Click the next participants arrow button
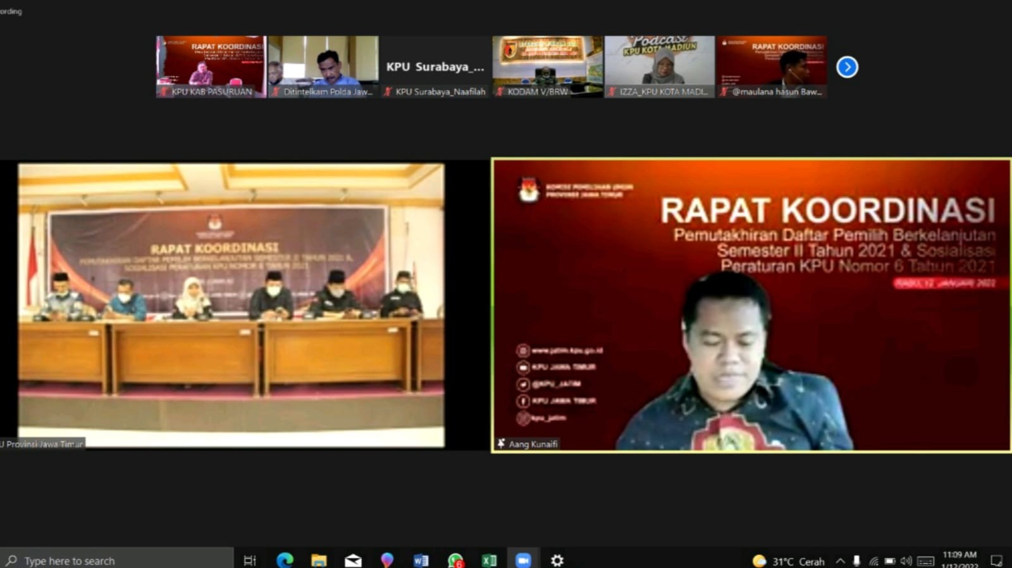Viewport: 1012px width, 568px height. tap(847, 67)
